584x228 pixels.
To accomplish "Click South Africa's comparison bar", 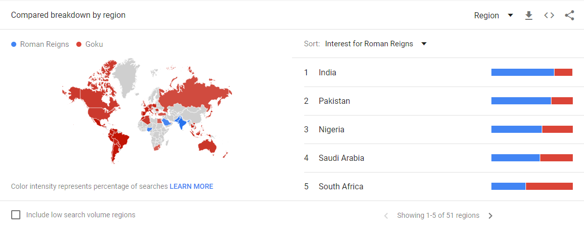I will click(532, 186).
